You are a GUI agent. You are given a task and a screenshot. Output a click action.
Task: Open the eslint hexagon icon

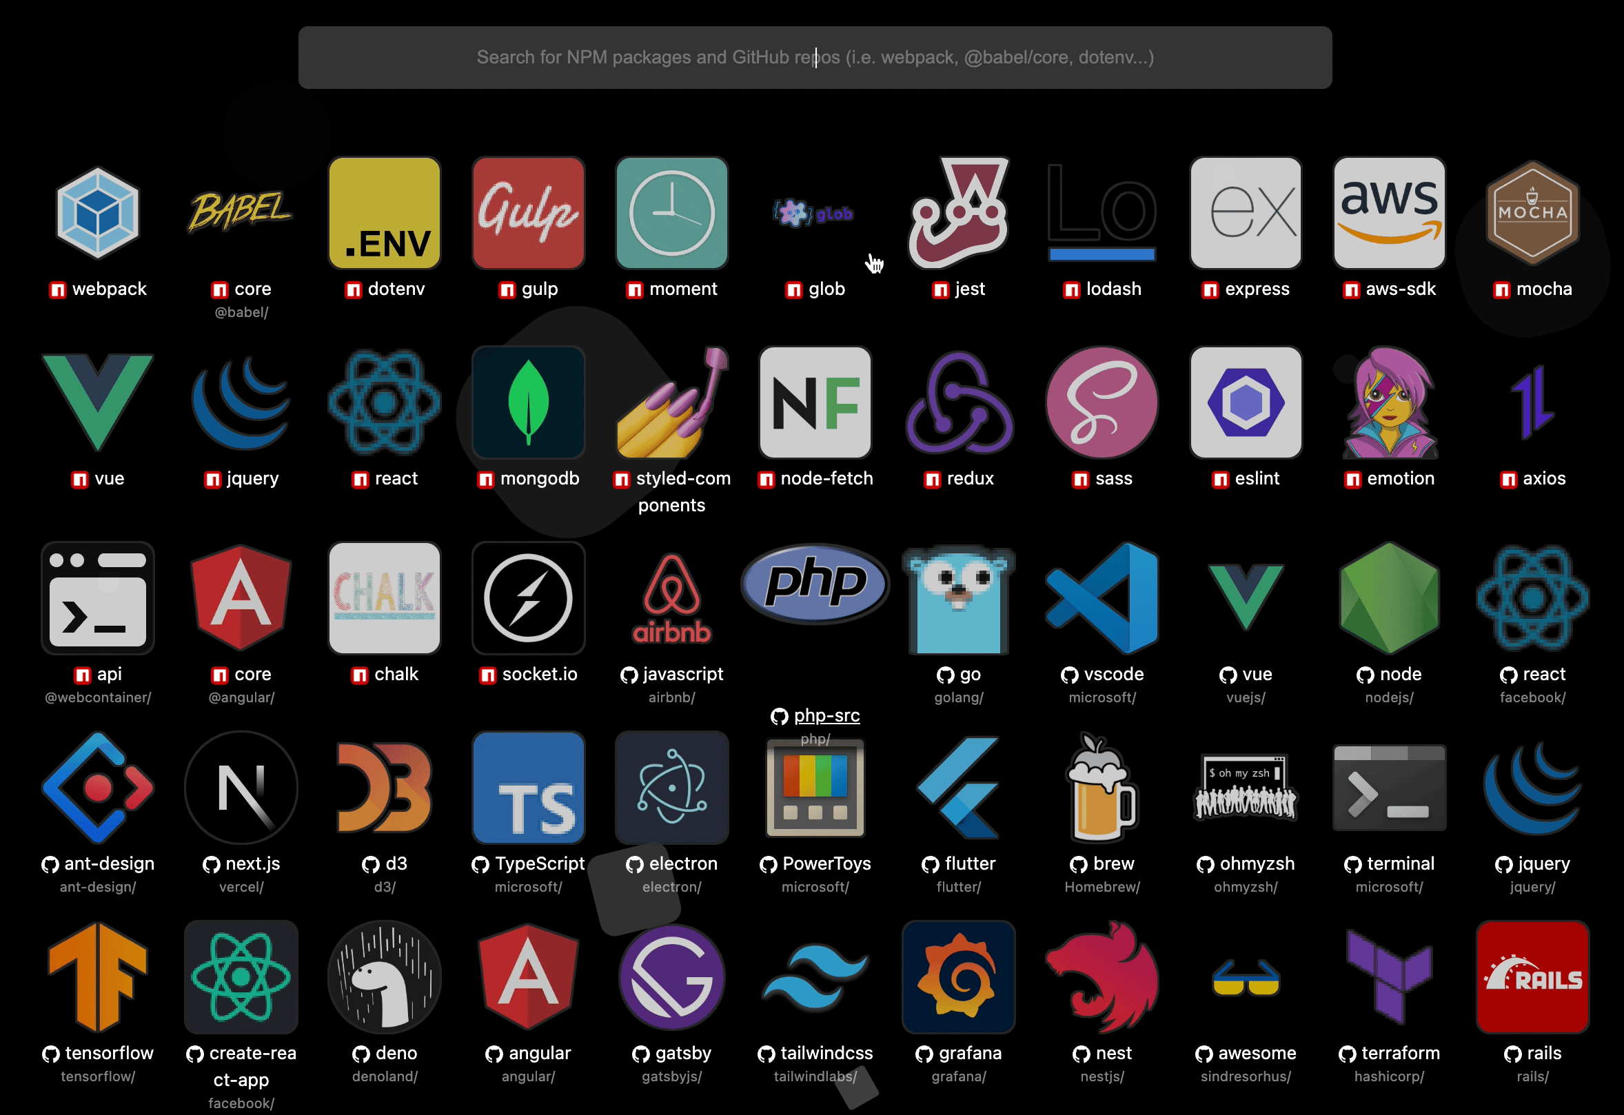coord(1246,402)
